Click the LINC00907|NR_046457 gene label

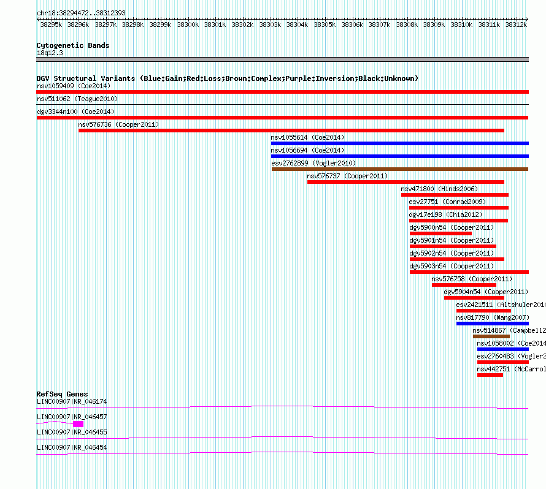[x=72, y=417]
